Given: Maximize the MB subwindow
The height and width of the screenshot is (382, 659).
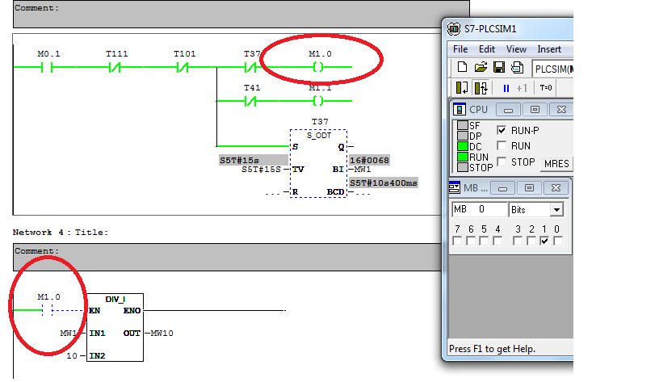Looking at the screenshot, I should click(529, 188).
